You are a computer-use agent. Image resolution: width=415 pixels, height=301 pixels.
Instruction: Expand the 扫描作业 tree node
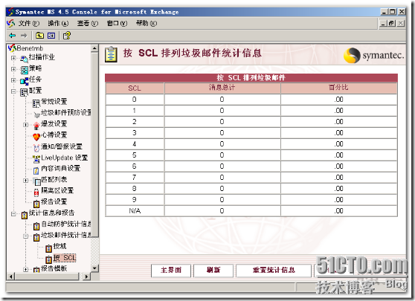(x=13, y=58)
